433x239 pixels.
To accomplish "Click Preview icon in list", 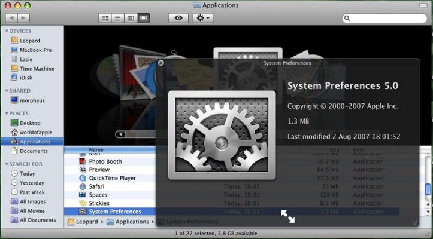I will click(x=83, y=170).
